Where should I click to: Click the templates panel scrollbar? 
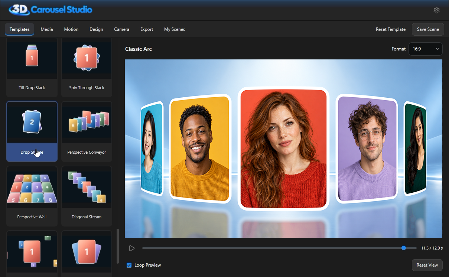click(118, 246)
